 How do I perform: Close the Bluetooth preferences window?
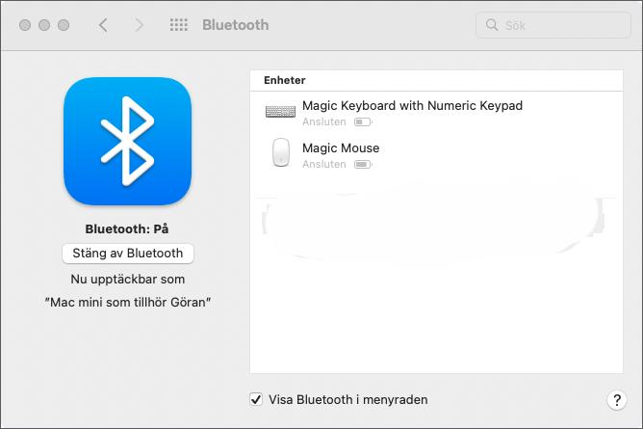[x=26, y=25]
